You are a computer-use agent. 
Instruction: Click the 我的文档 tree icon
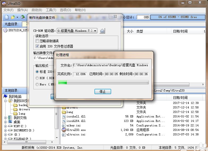10,117
